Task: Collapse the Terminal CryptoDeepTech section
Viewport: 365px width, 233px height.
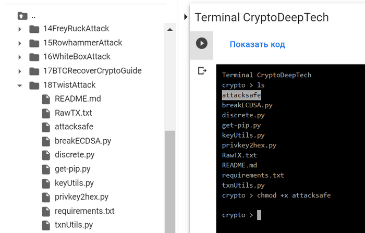Action: click(186, 17)
